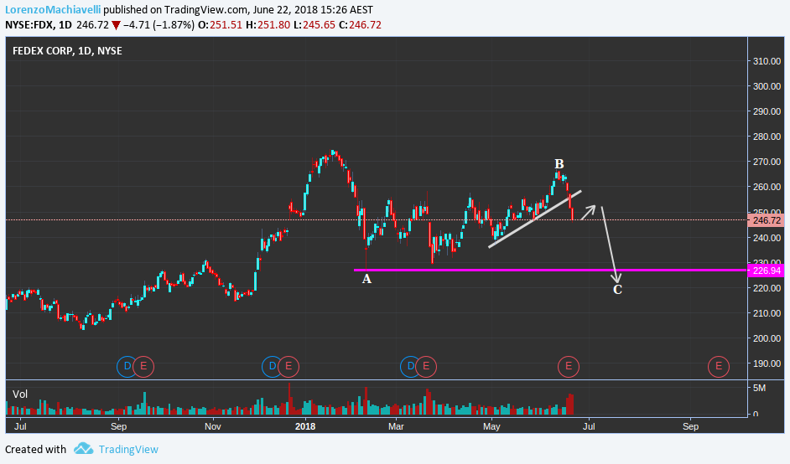Click the 190.00 price axis label
Screen dimensions: 790x464
click(x=767, y=363)
